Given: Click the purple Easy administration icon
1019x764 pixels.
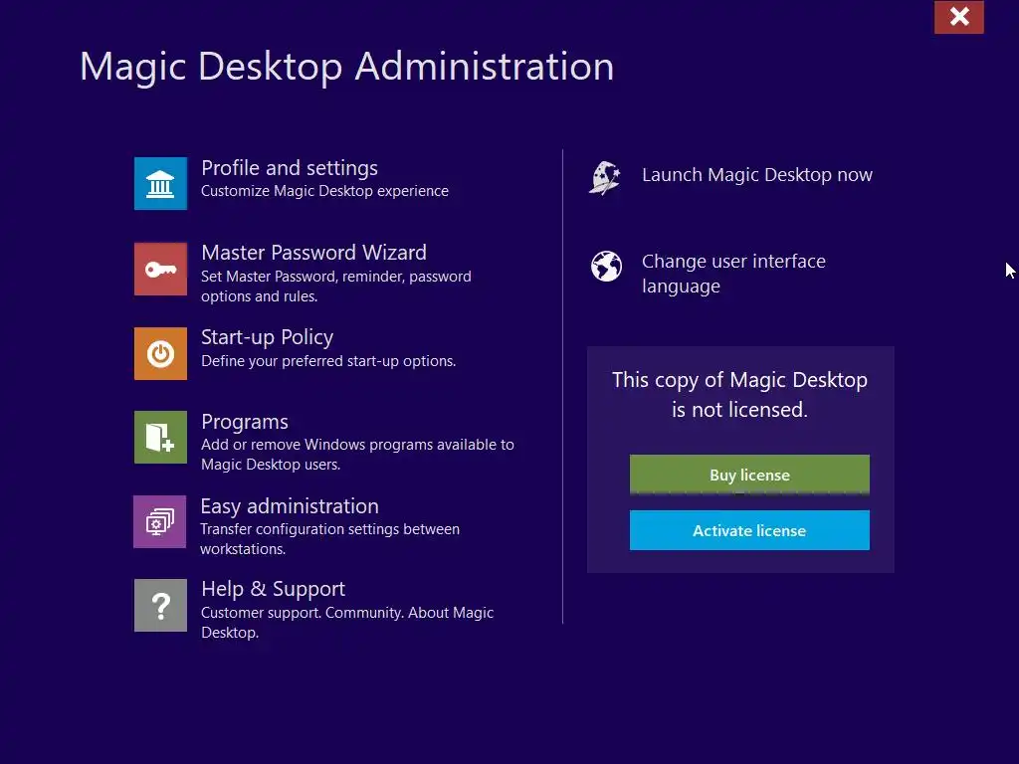Looking at the screenshot, I should coord(160,521).
